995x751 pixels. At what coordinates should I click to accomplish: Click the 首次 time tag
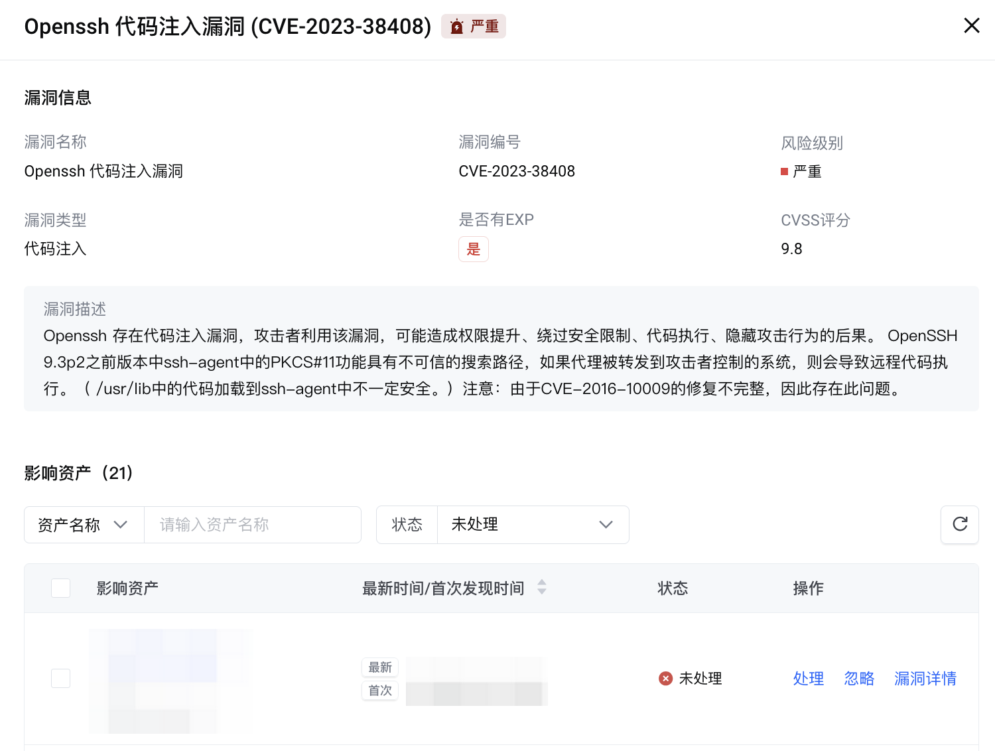pyautogui.click(x=380, y=691)
